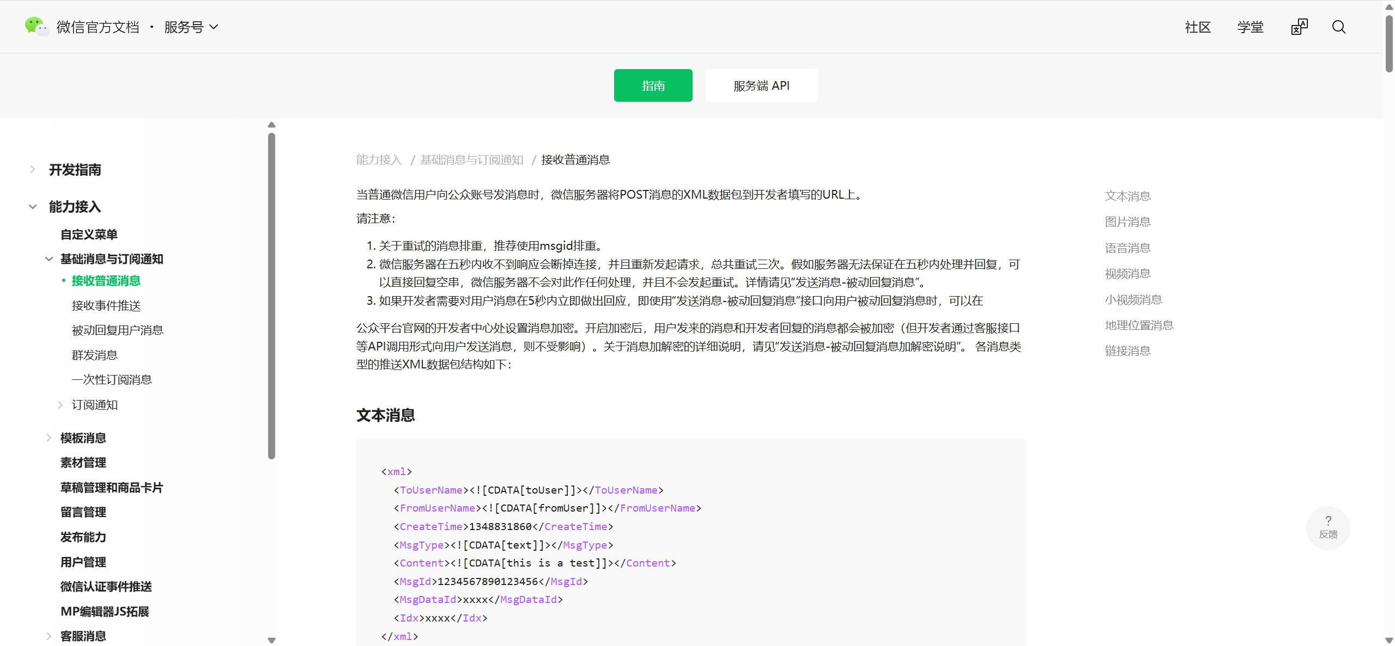Select 接收普通消息 in sidebar
Image resolution: width=1395 pixels, height=646 pixels.
point(106,281)
